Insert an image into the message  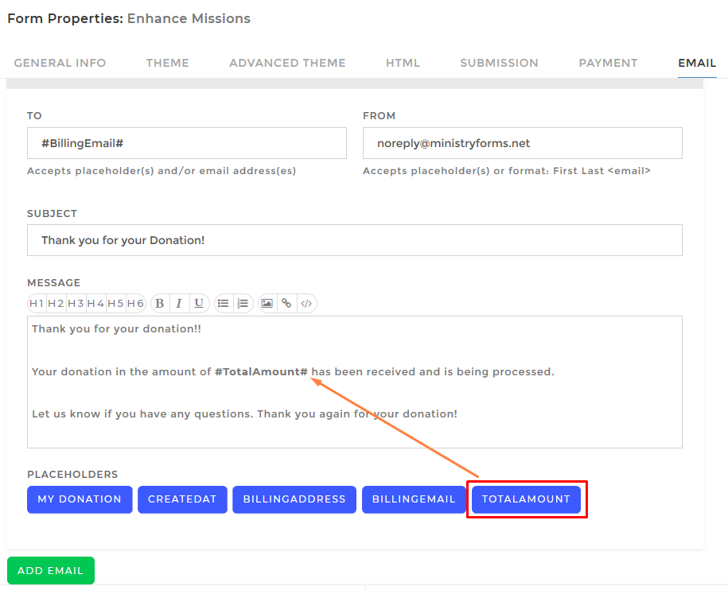pyautogui.click(x=267, y=303)
